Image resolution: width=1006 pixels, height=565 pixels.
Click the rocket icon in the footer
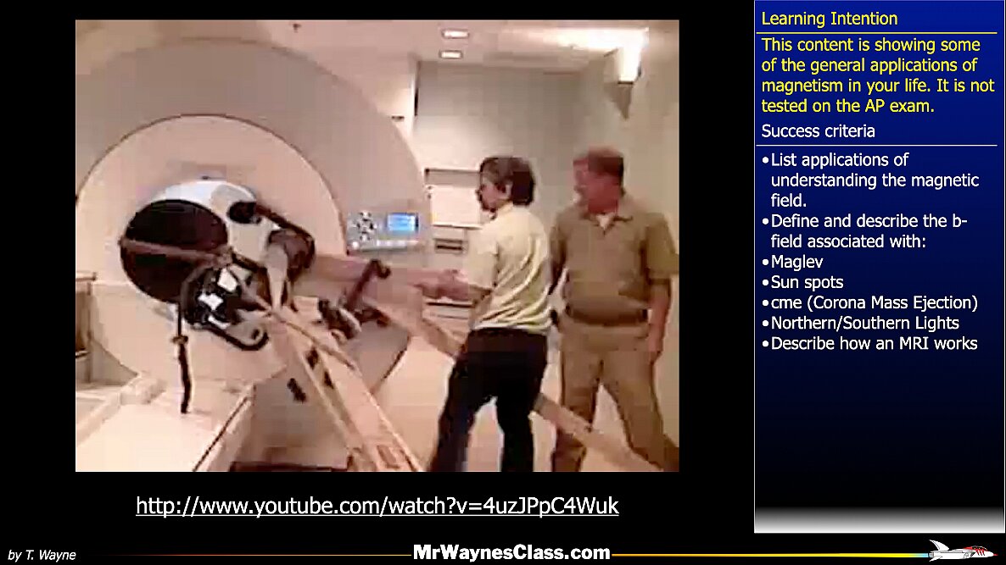(959, 551)
